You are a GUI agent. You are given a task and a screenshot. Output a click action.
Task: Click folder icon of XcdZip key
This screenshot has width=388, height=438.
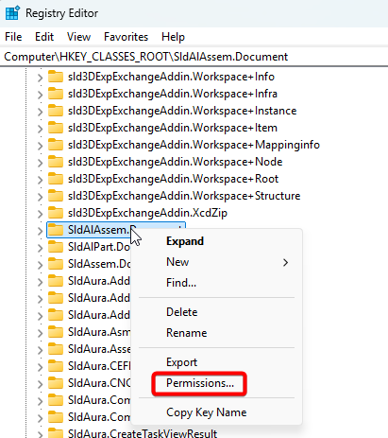coord(56,213)
